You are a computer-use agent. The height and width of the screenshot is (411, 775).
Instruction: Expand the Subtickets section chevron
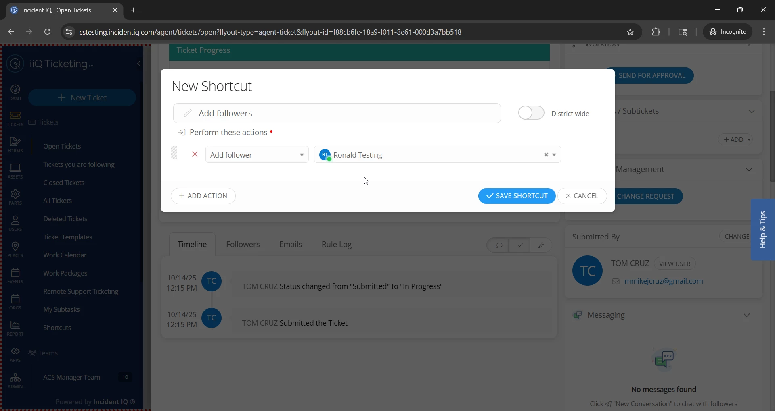pyautogui.click(x=752, y=111)
